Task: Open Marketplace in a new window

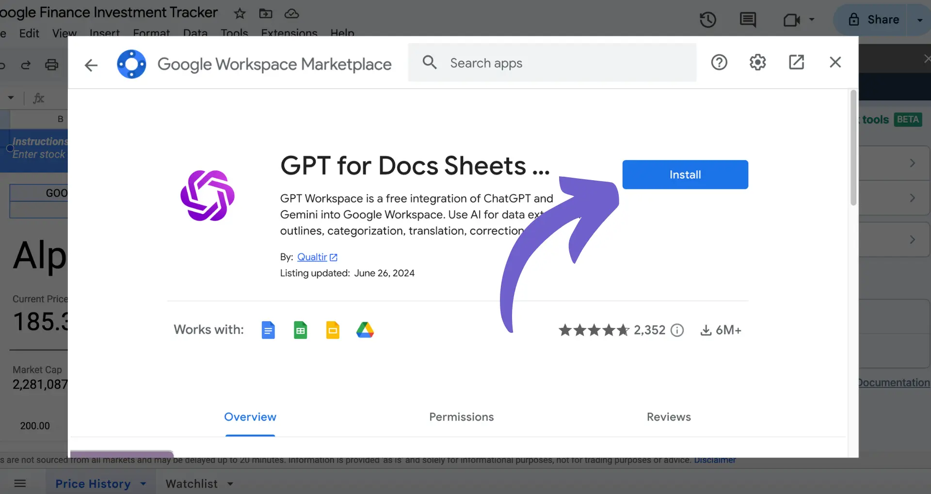Action: coord(796,62)
